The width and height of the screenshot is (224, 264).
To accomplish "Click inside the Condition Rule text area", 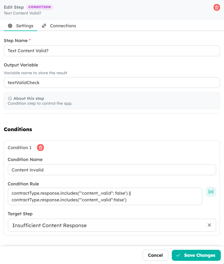I will (x=105, y=196).
